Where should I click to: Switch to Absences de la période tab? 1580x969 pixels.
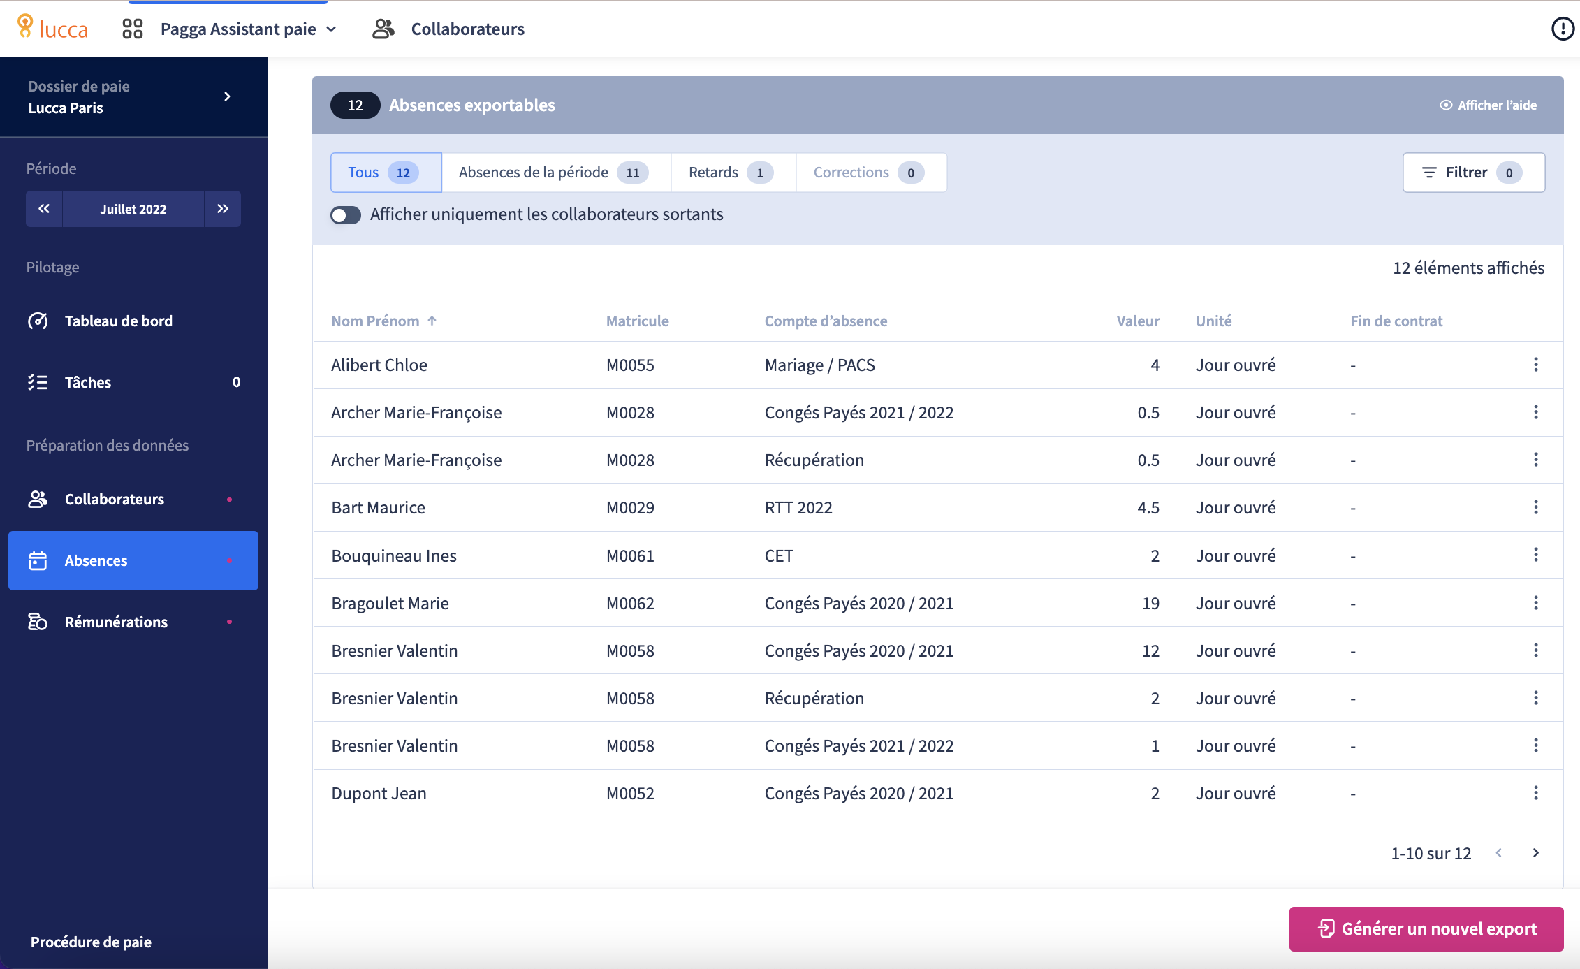pos(556,173)
